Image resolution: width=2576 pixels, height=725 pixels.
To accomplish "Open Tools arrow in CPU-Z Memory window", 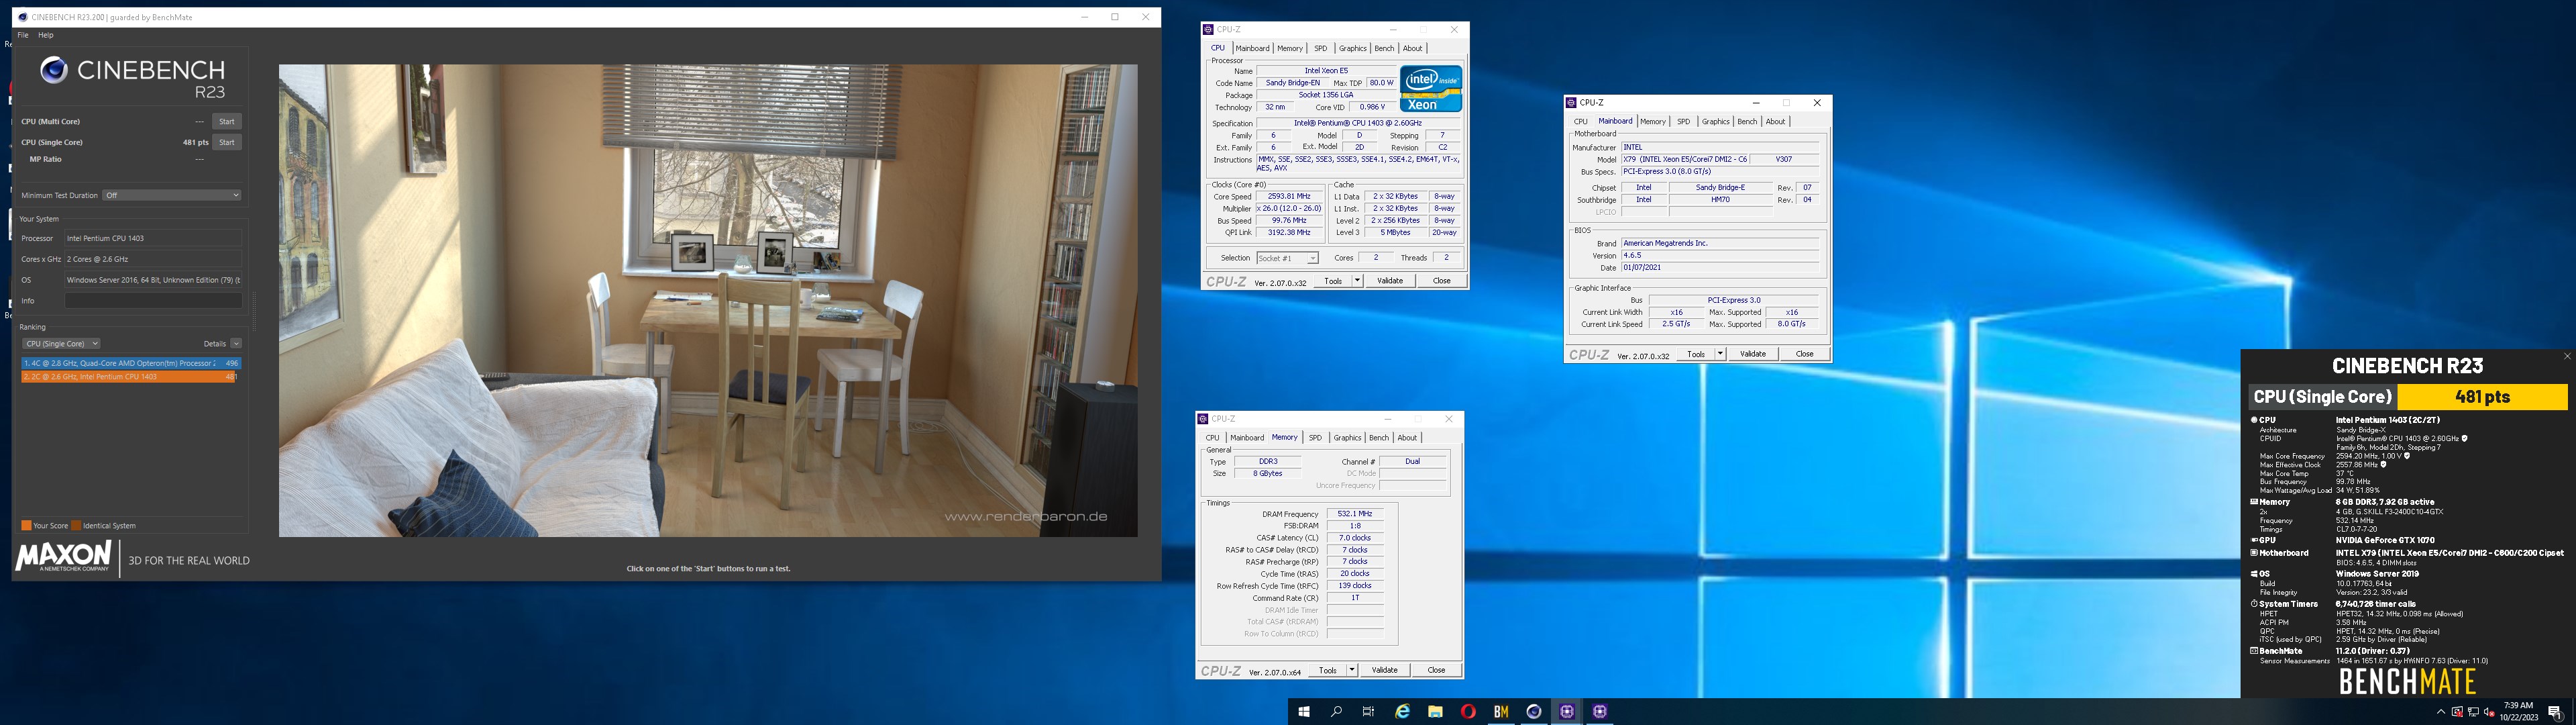I will click(1352, 670).
